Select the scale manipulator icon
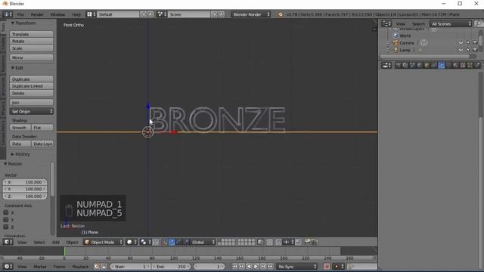This screenshot has width=484, height=272. (186, 242)
